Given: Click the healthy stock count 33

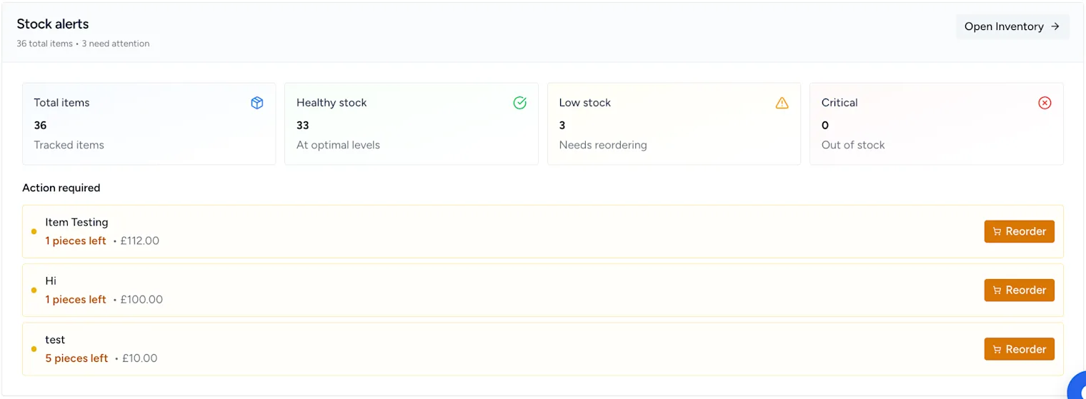Looking at the screenshot, I should click(x=303, y=125).
